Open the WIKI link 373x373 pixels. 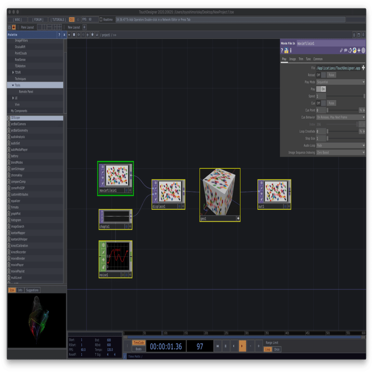[17, 20]
